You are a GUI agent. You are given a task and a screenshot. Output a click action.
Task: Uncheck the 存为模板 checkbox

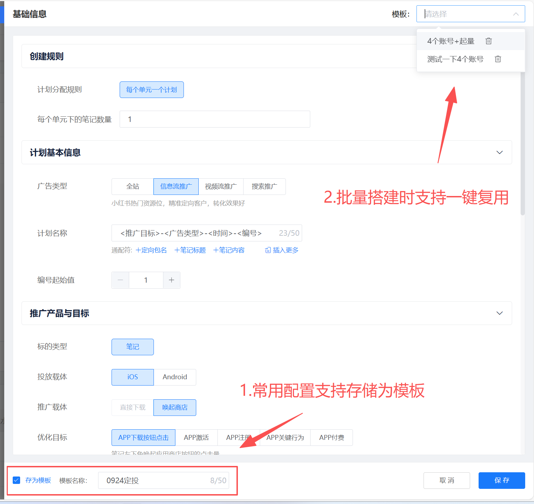[17, 480]
